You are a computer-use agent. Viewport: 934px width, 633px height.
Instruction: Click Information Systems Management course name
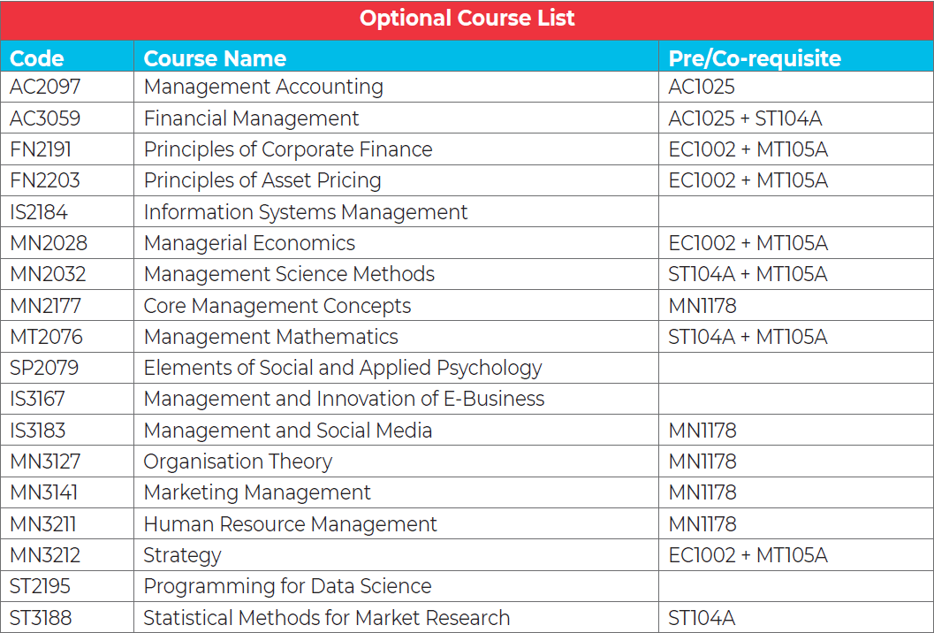point(306,212)
